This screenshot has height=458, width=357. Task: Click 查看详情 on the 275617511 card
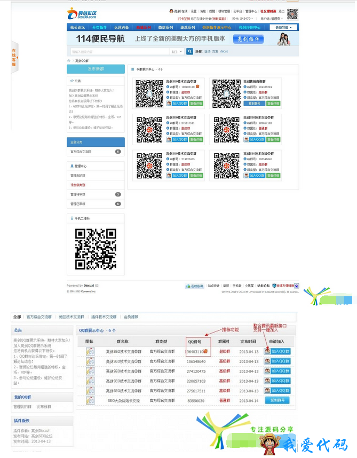196,140
